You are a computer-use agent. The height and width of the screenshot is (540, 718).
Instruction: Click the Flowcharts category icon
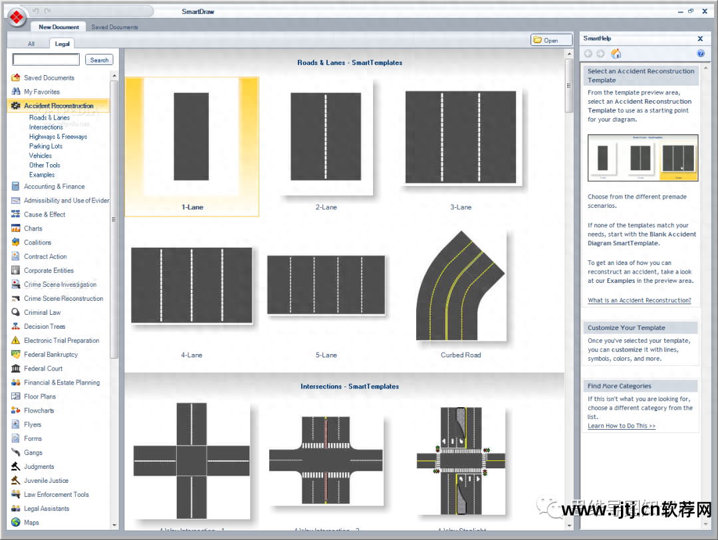tap(15, 410)
